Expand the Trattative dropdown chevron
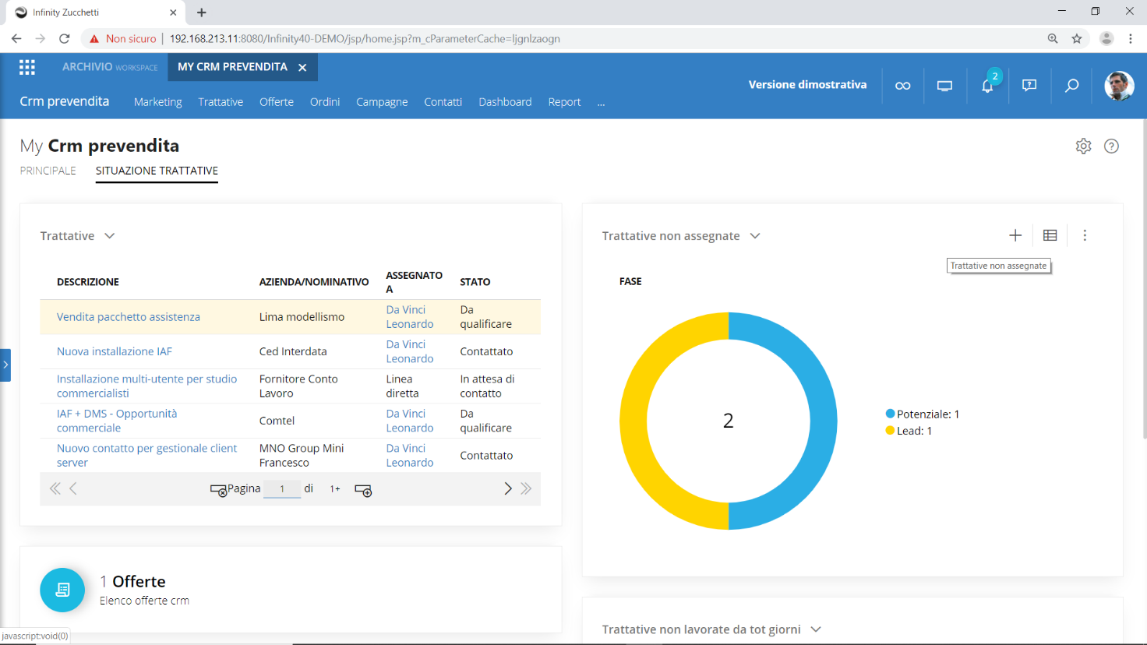 coord(110,236)
